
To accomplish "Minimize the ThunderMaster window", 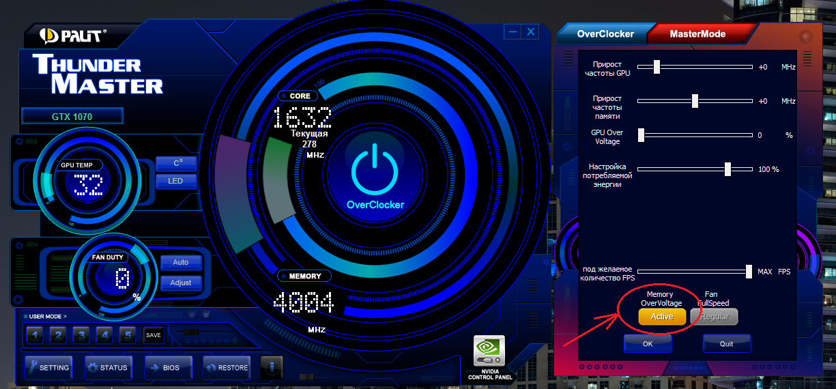I will pos(513,31).
